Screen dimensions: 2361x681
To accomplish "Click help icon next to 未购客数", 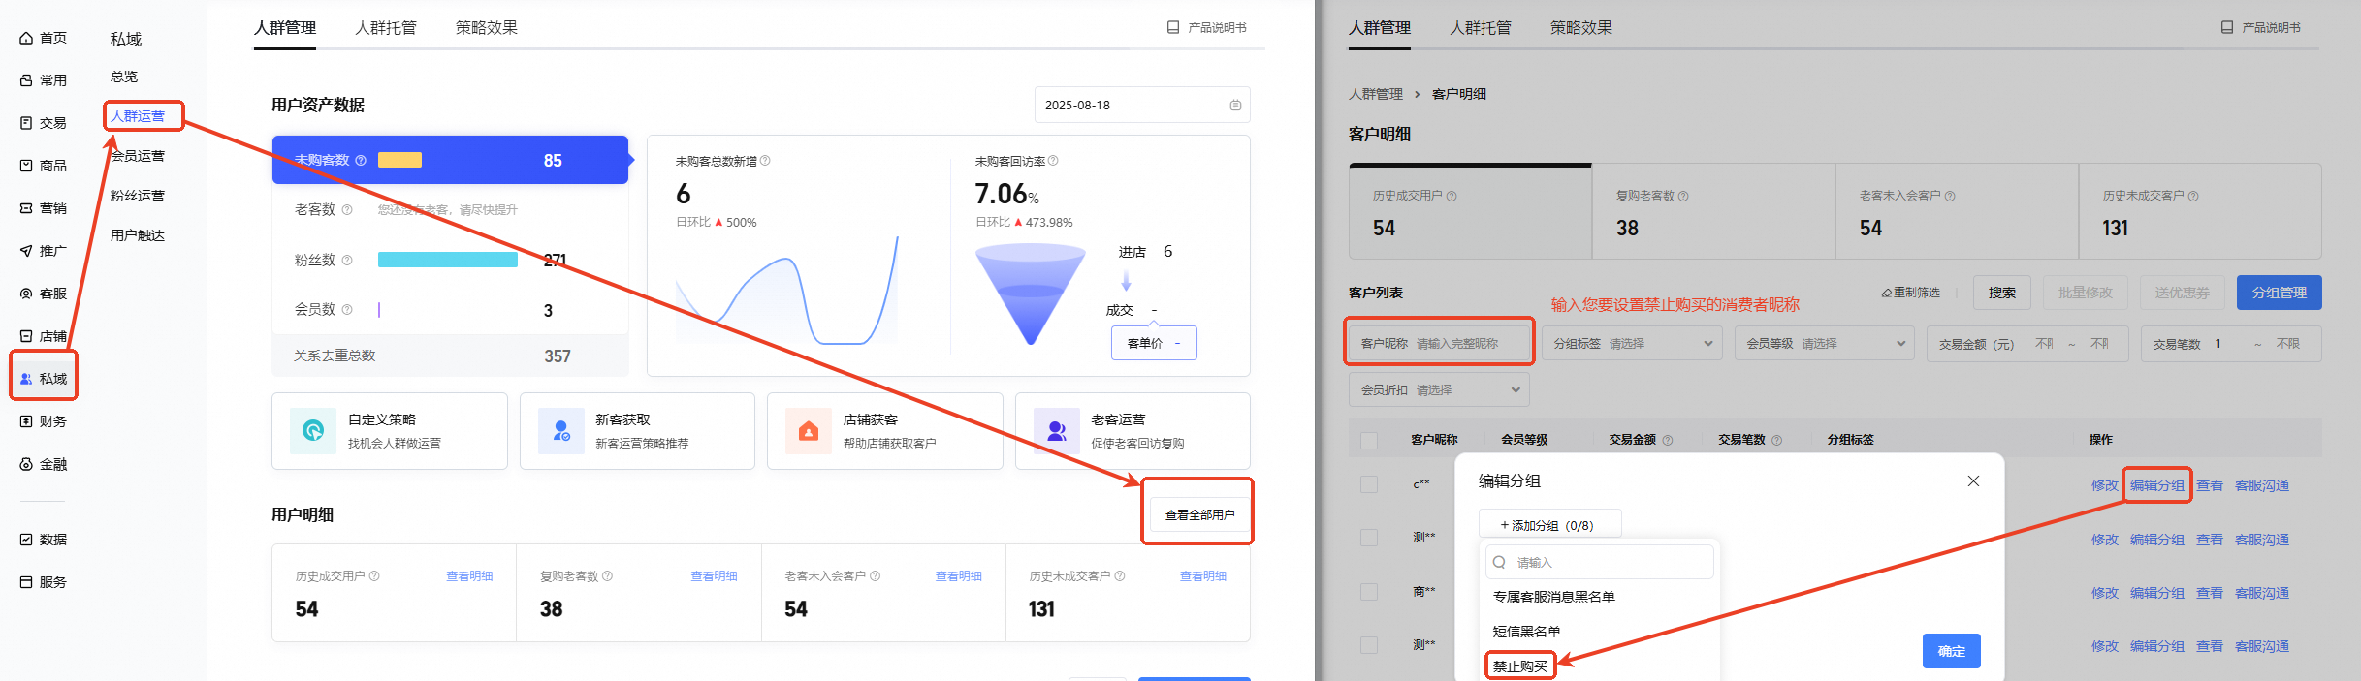I will [361, 160].
